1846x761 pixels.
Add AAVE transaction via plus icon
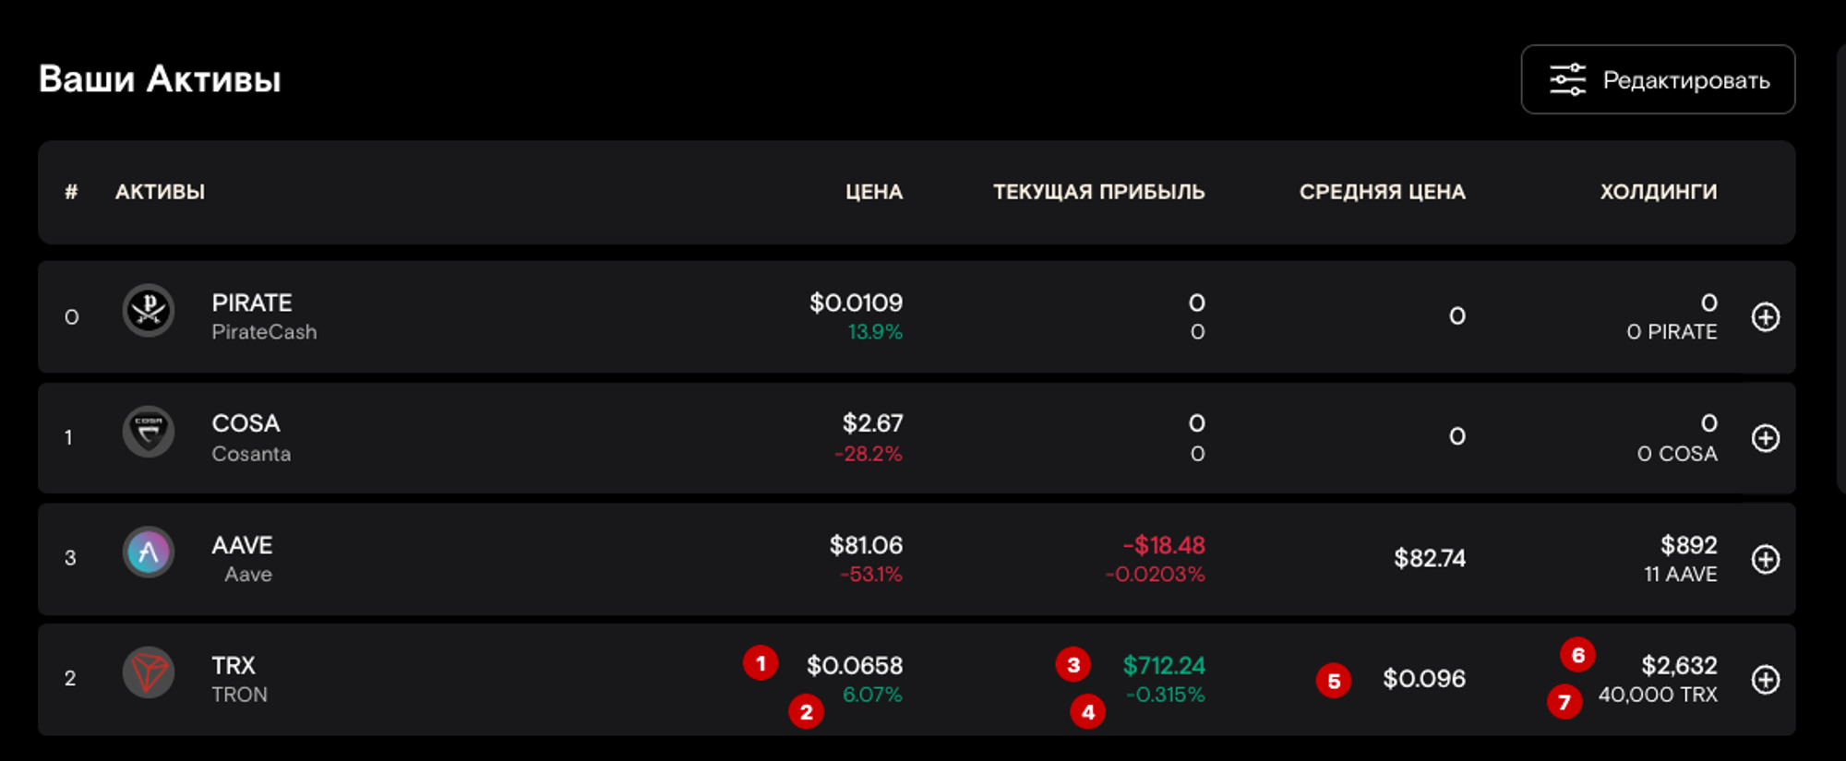click(1766, 559)
